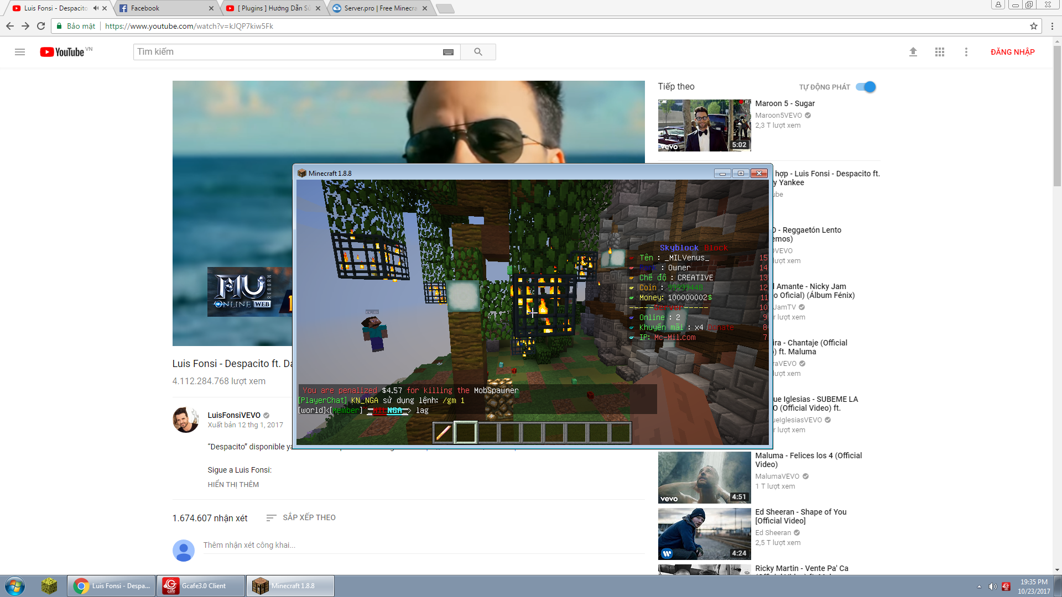This screenshot has width=1062, height=597.
Task: Bookmark this page with the star icon
Action: [x=1033, y=26]
